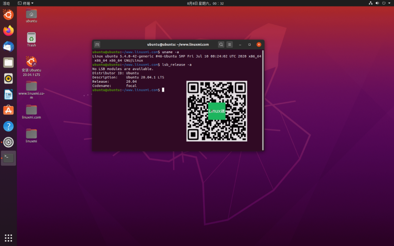Open the Activities overview

point(6,3)
